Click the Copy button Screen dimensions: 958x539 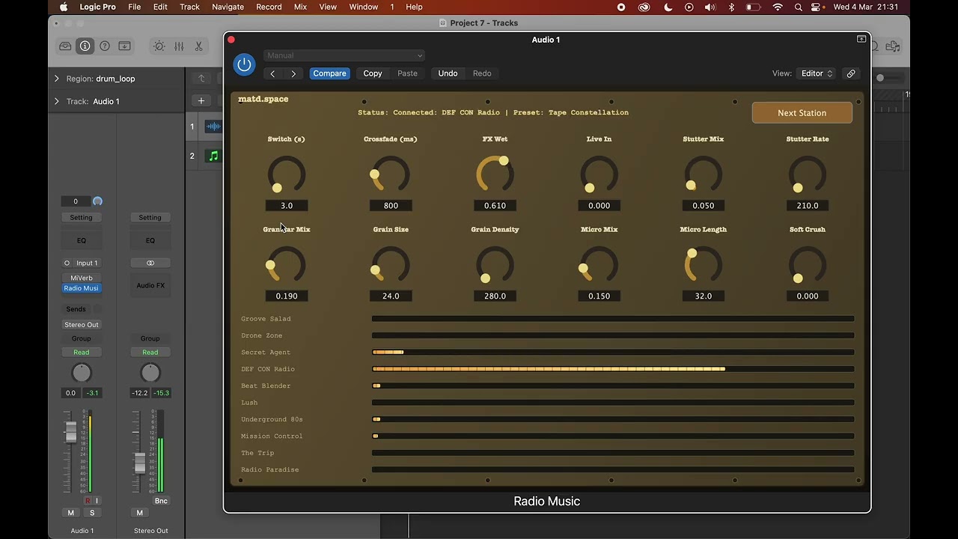[x=373, y=73]
